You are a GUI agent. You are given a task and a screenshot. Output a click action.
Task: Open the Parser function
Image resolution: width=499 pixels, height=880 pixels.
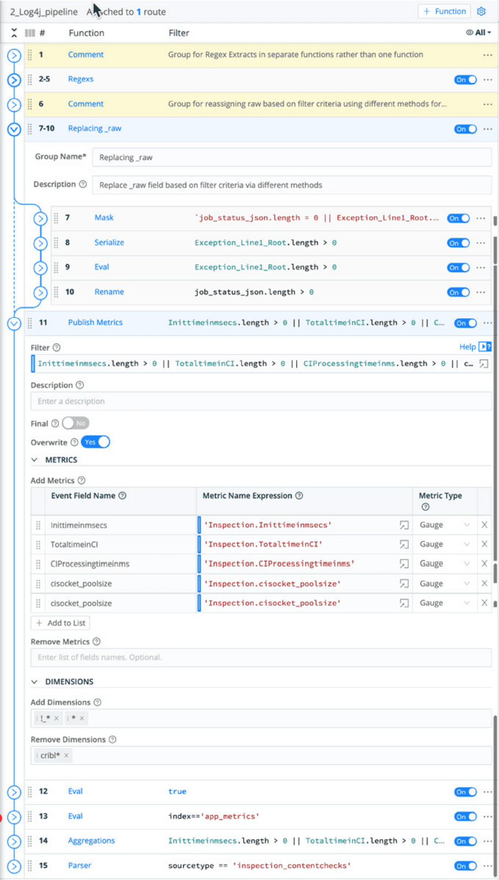tap(79, 865)
